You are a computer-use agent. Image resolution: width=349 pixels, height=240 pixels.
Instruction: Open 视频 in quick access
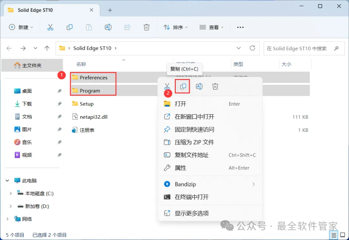click(27, 155)
